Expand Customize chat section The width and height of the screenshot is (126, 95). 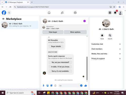pyautogui.click(x=106, y=44)
